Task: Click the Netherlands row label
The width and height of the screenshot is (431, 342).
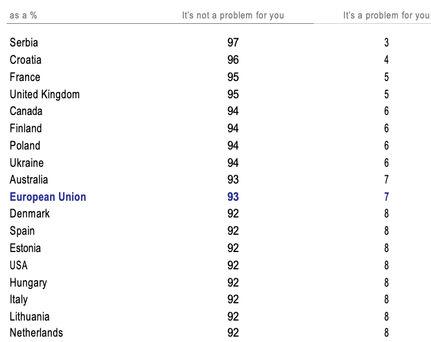Action: (x=36, y=334)
